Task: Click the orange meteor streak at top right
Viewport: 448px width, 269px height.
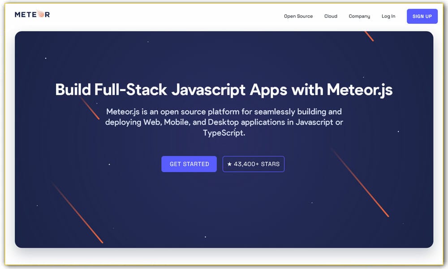Action: click(x=369, y=36)
